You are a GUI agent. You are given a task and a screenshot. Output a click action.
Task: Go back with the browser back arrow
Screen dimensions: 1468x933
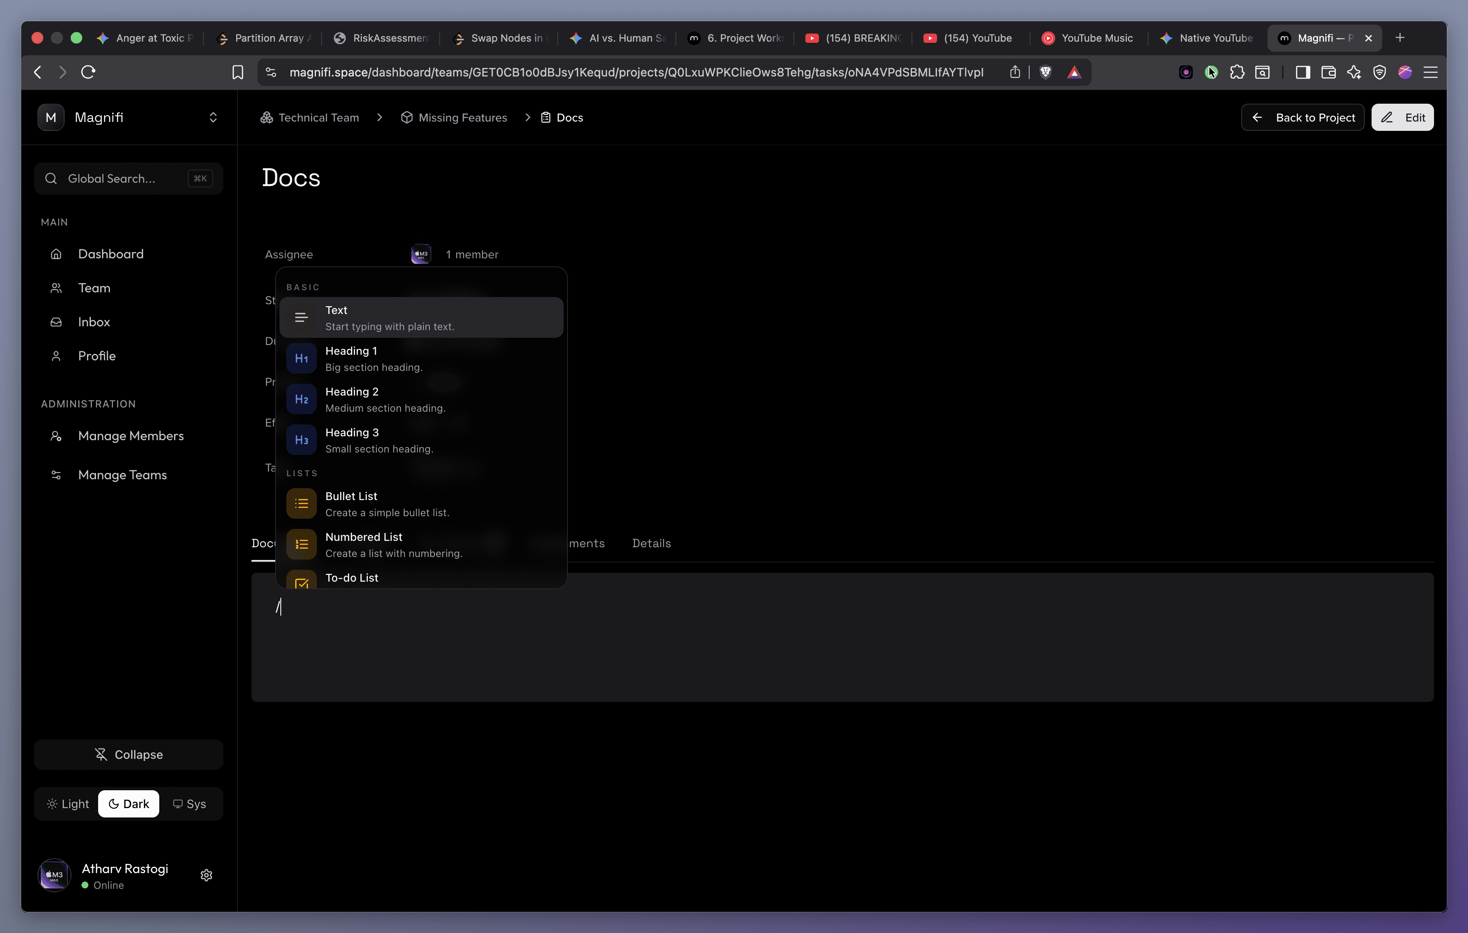(38, 72)
